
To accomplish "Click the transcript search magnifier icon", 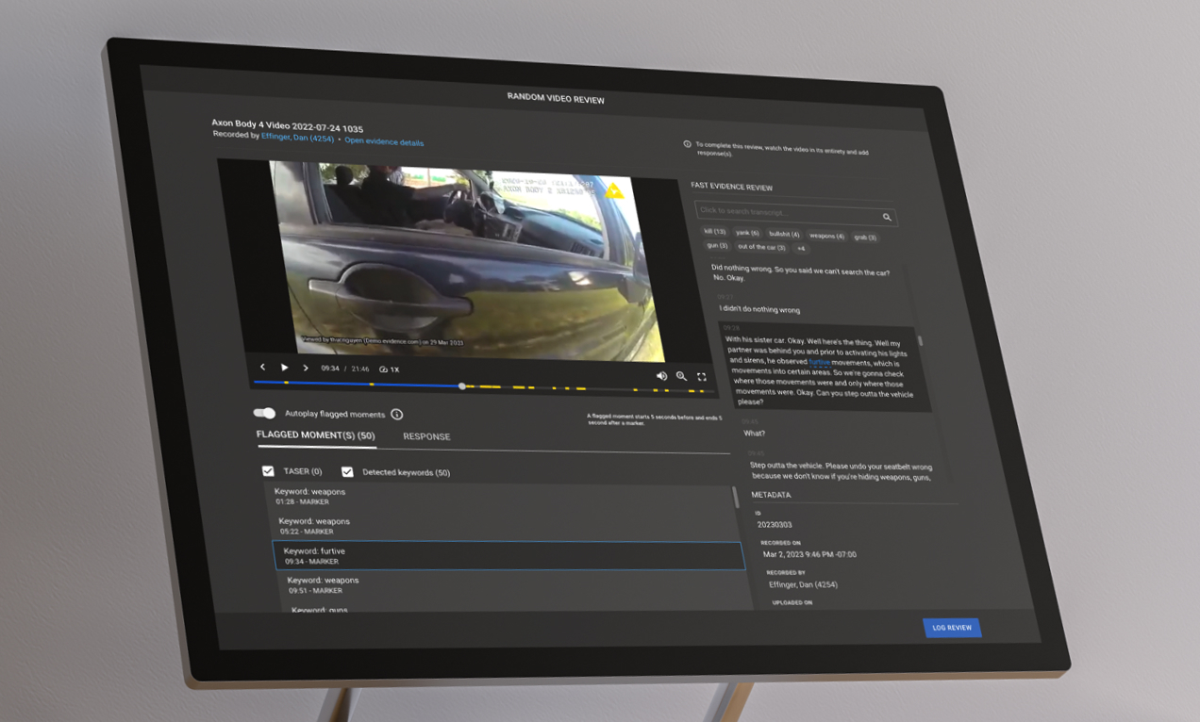I will 886,216.
